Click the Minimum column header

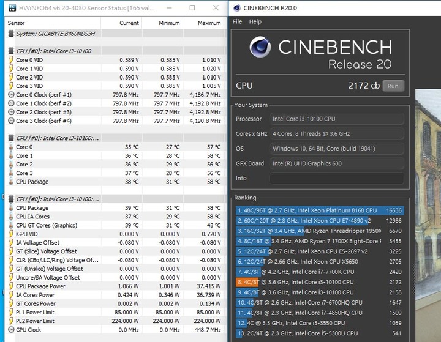tap(162, 23)
